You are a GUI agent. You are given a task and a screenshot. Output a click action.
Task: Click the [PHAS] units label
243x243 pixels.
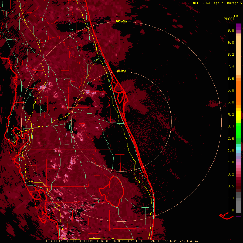228,19
